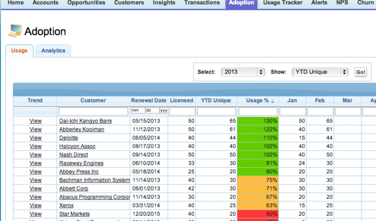Image resolution: width=376 pixels, height=221 pixels.
Task: Sort by the Licensed column header
Action: (182, 100)
